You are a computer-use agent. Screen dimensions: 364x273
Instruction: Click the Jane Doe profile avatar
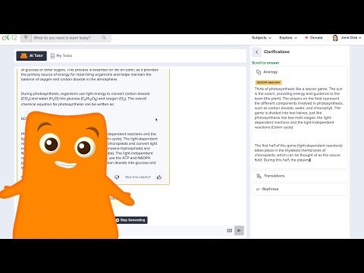(335, 38)
